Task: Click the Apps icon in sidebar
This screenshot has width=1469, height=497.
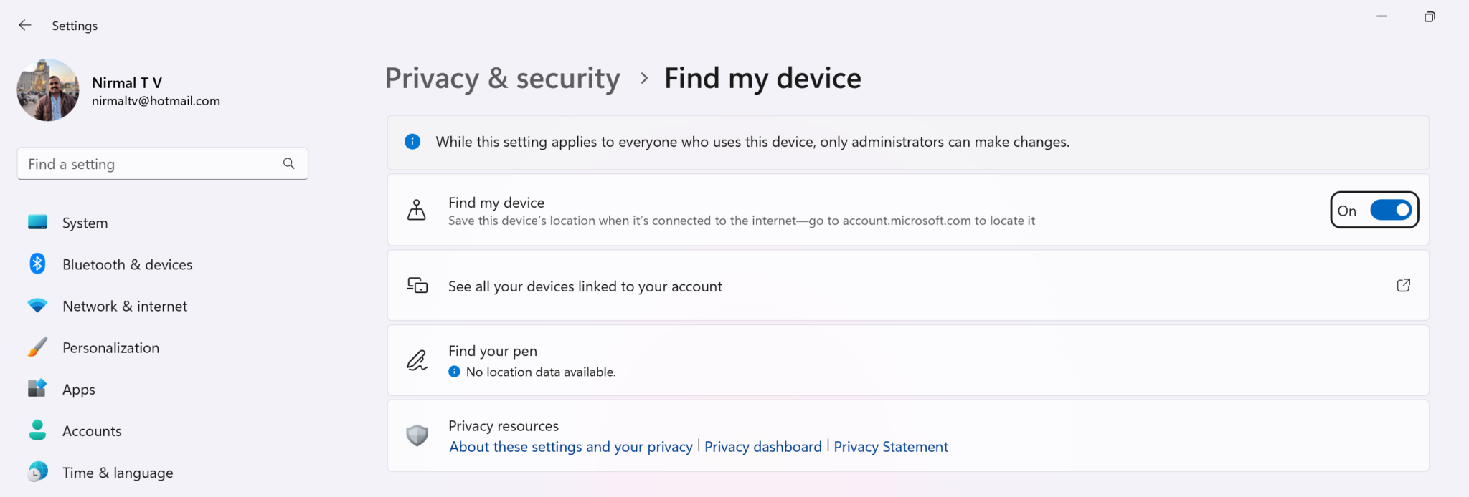Action: (x=37, y=388)
